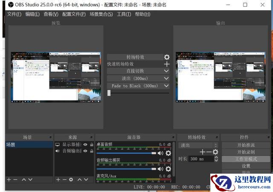This screenshot has height=192, width=273.
Task: Open 音频输出捕获 settings gear
Action: [168, 169]
